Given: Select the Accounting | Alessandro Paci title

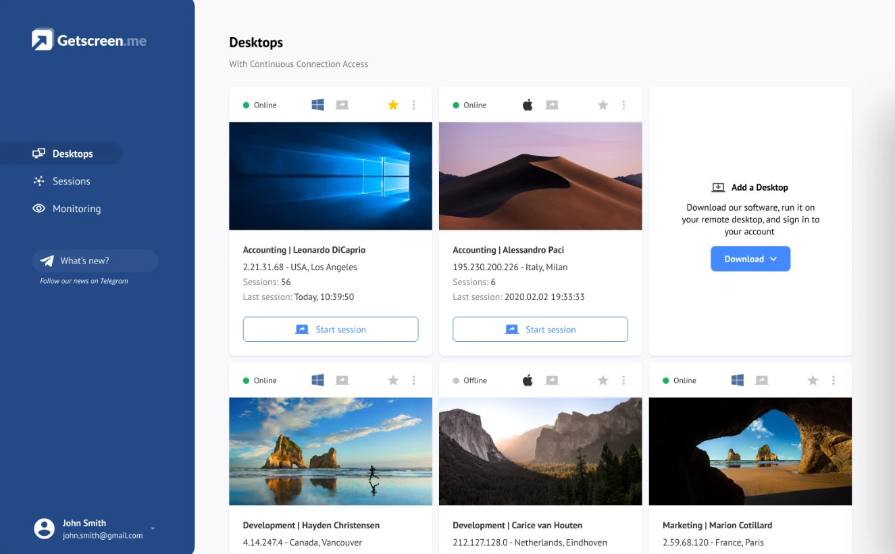Looking at the screenshot, I should coord(508,250).
